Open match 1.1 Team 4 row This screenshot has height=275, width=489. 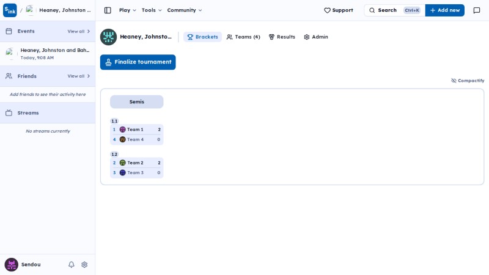click(136, 140)
